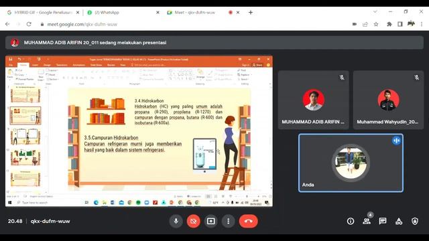The width and height of the screenshot is (429, 241).
Task: Bookmark this page with the star
Action: (376, 24)
